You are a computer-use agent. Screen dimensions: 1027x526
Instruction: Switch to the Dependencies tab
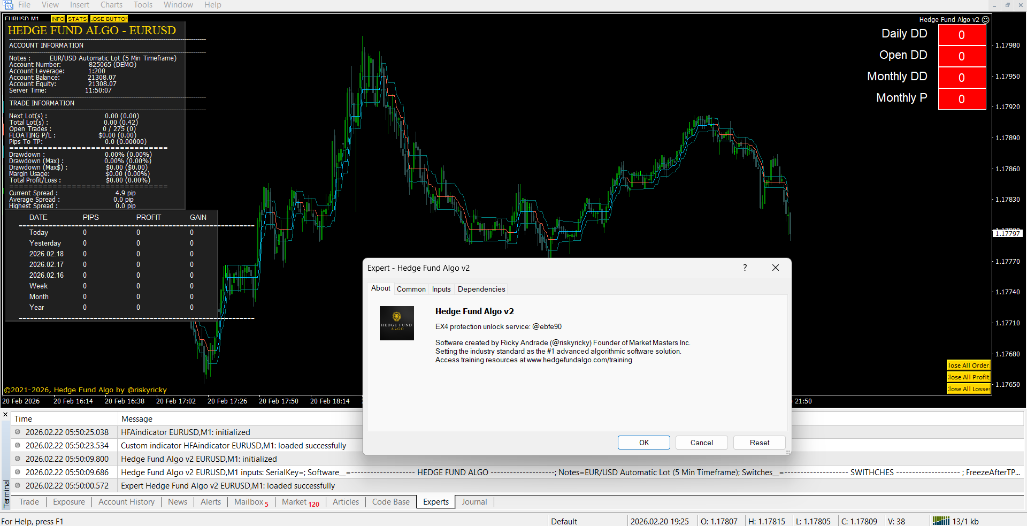(481, 289)
